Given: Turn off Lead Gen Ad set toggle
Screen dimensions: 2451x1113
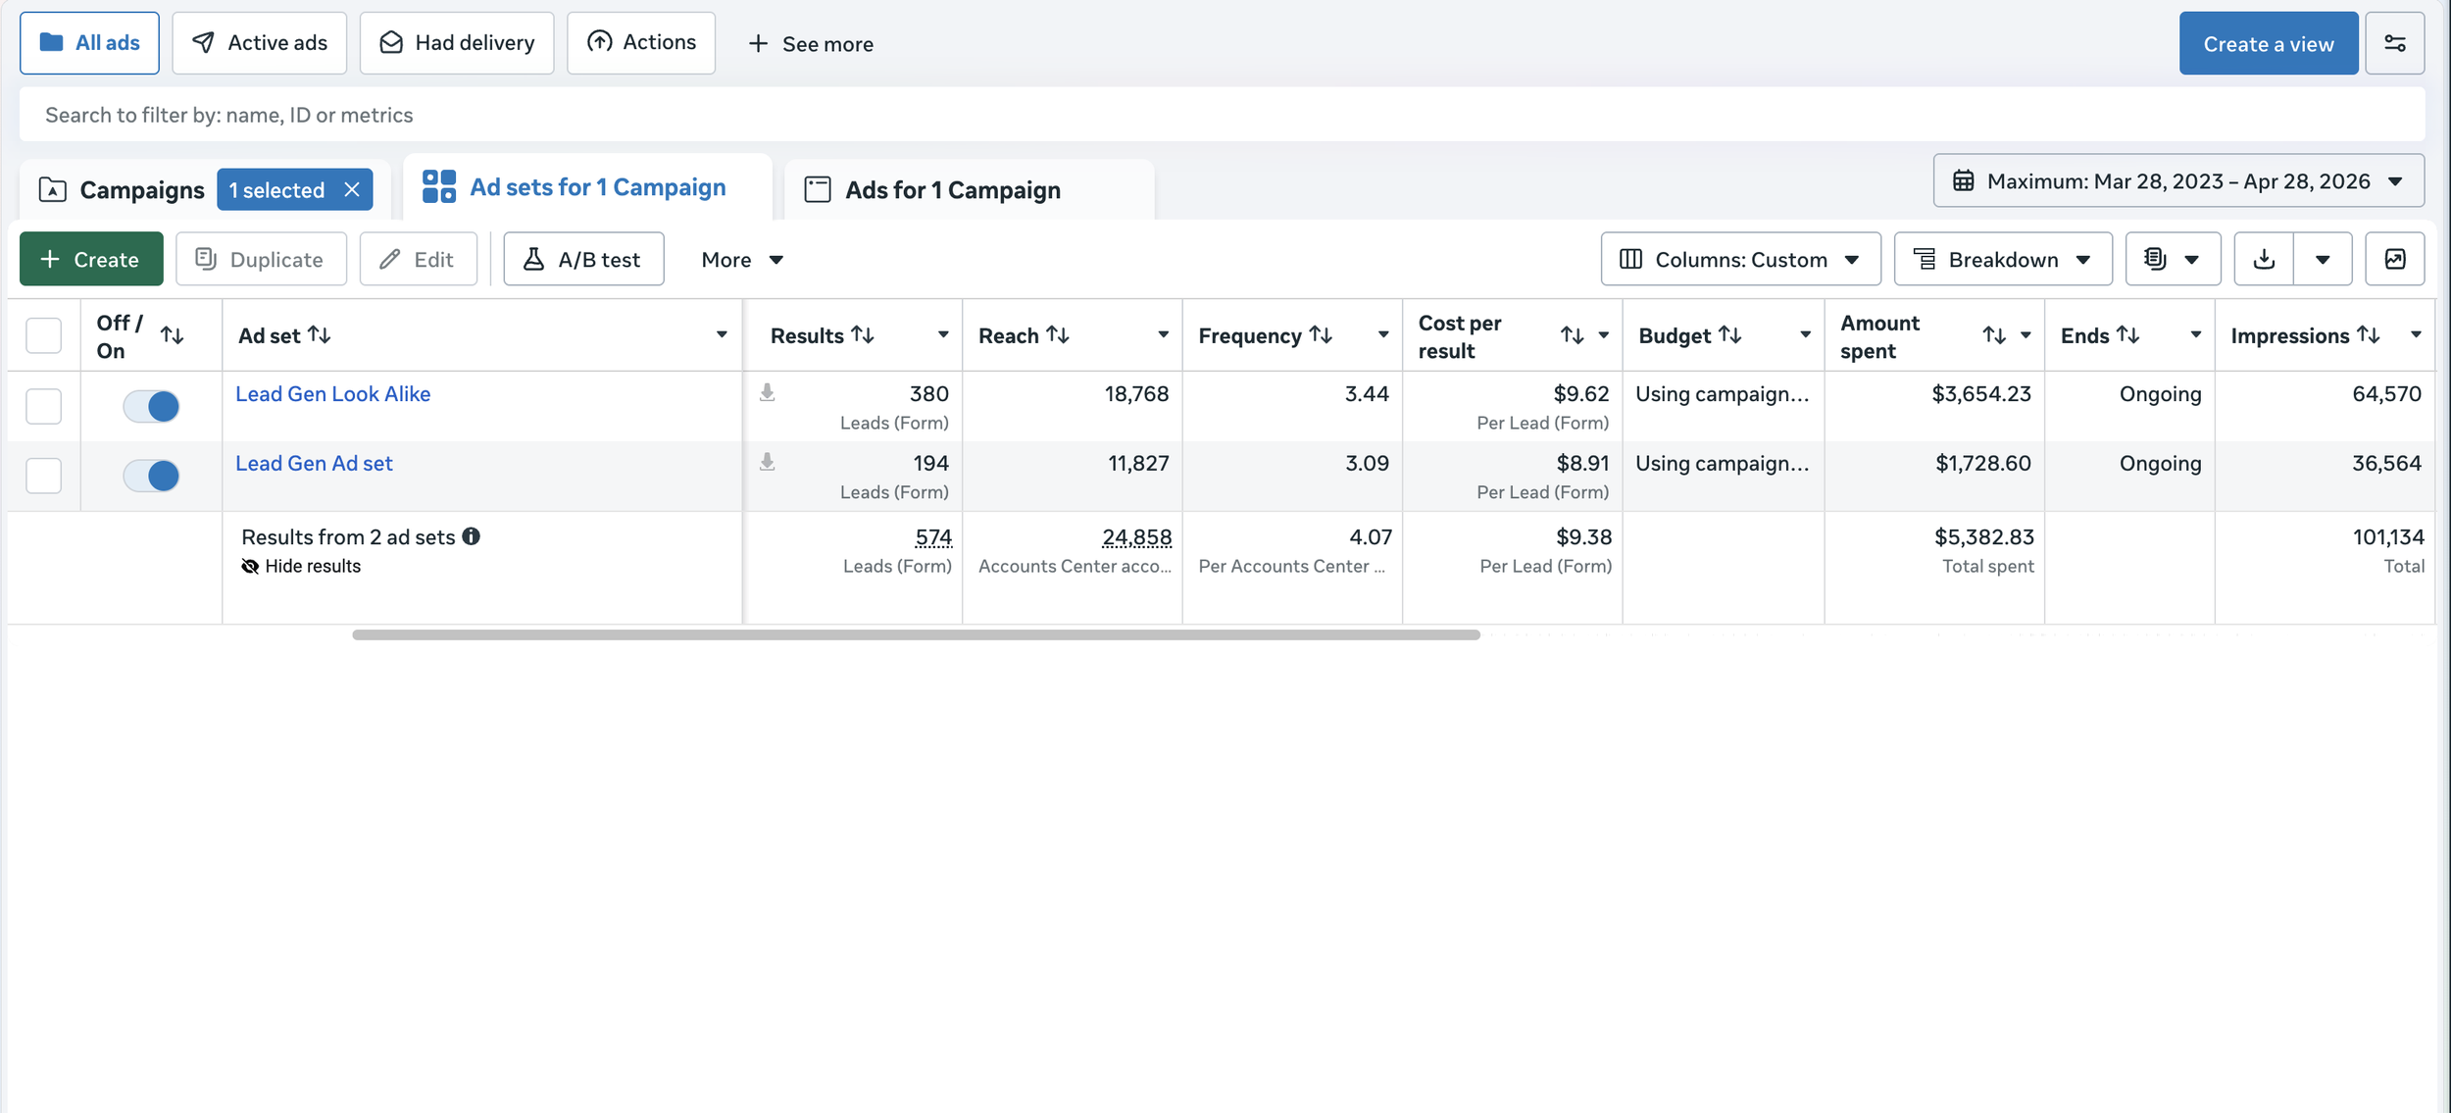Looking at the screenshot, I should tap(151, 476).
